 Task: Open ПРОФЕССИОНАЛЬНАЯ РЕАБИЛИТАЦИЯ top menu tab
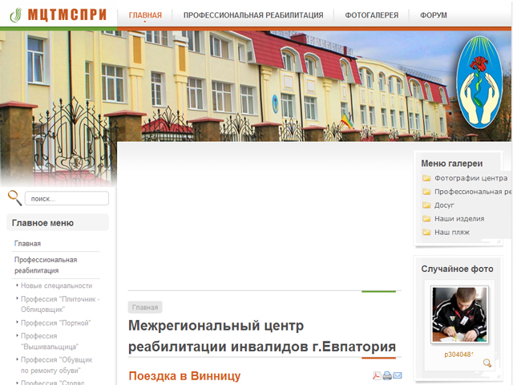pyautogui.click(x=253, y=15)
